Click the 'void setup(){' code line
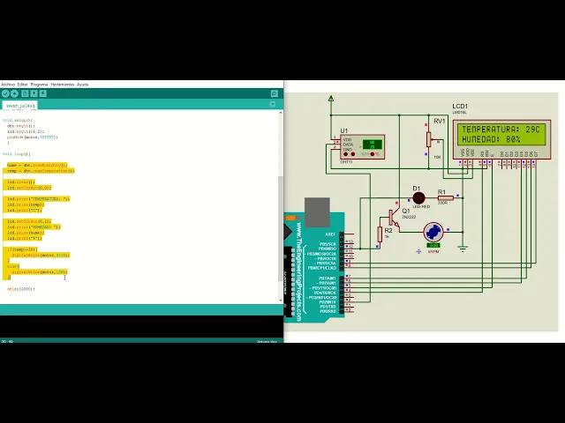 coord(18,120)
